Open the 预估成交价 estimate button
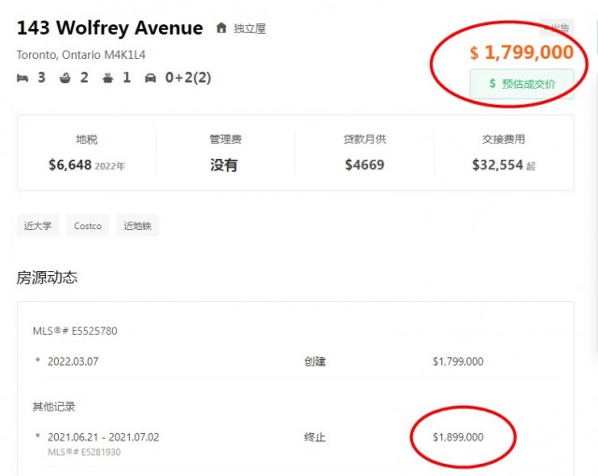 [x=521, y=84]
